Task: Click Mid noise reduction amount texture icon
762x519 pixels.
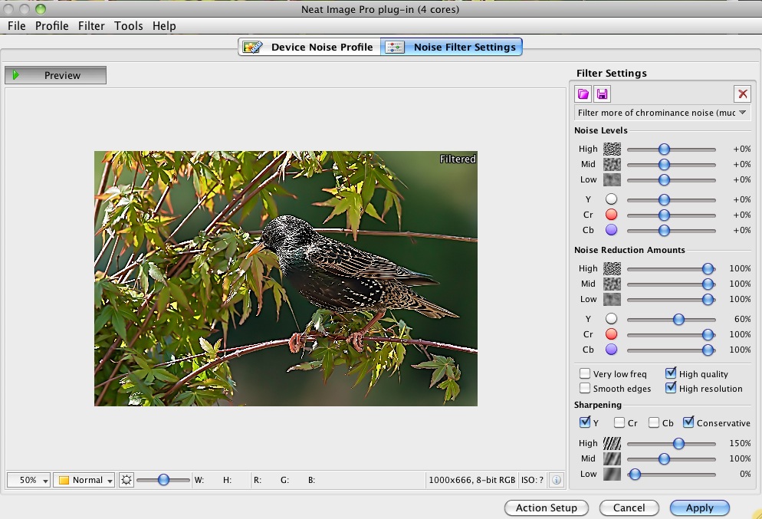Action: pos(612,284)
